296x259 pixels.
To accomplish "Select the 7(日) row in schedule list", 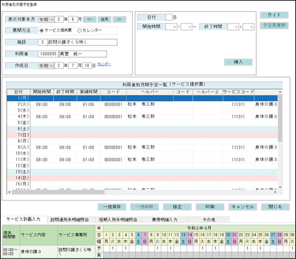I will (142, 135).
